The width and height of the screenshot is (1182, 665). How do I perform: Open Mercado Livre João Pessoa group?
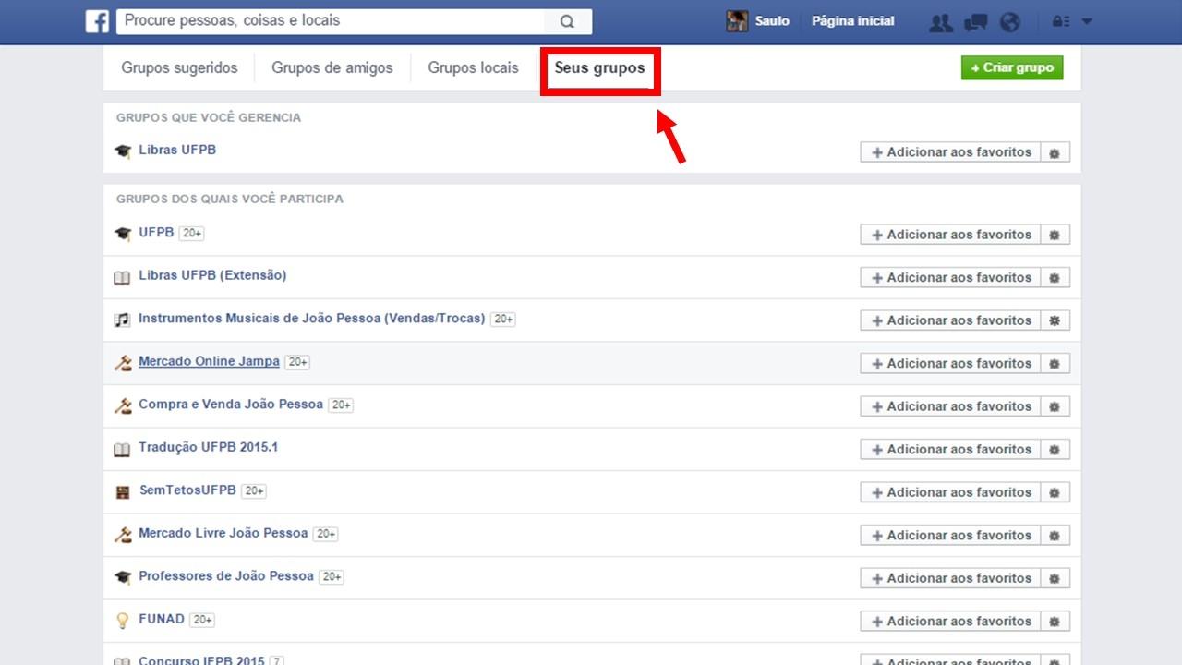223,533
